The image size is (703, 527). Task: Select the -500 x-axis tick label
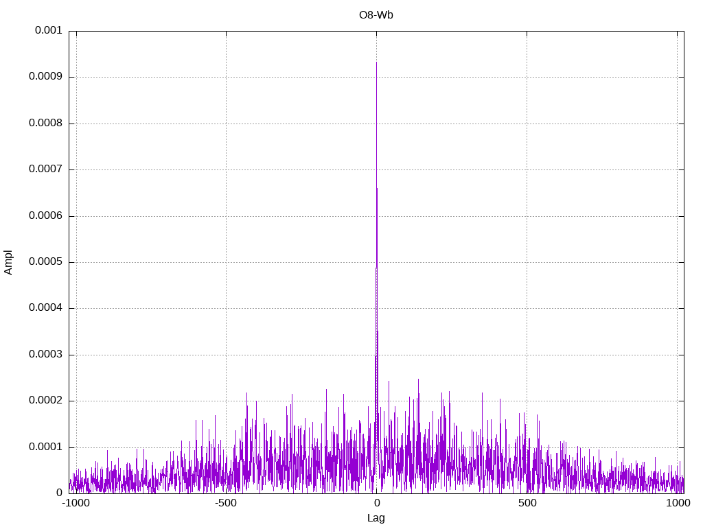pyautogui.click(x=226, y=504)
